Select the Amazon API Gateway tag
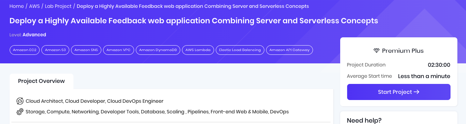Screen dimensions: 466x124 tap(290, 50)
